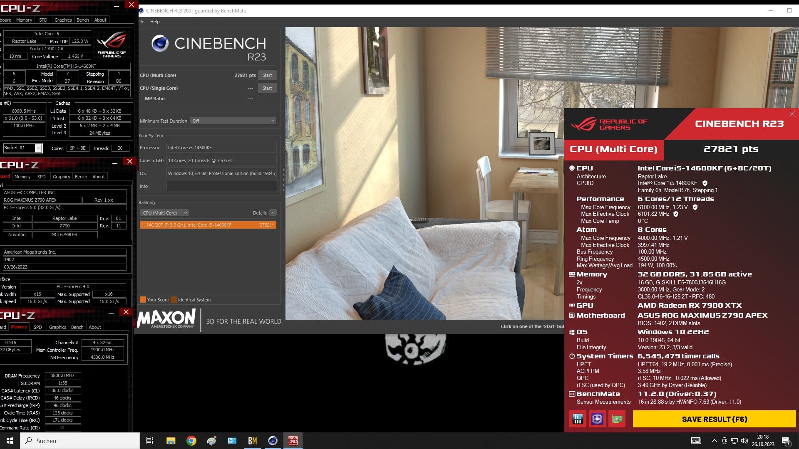Screen dimensions: 799x449
Task: Expand the ranking Details toggle
Action: 273,213
